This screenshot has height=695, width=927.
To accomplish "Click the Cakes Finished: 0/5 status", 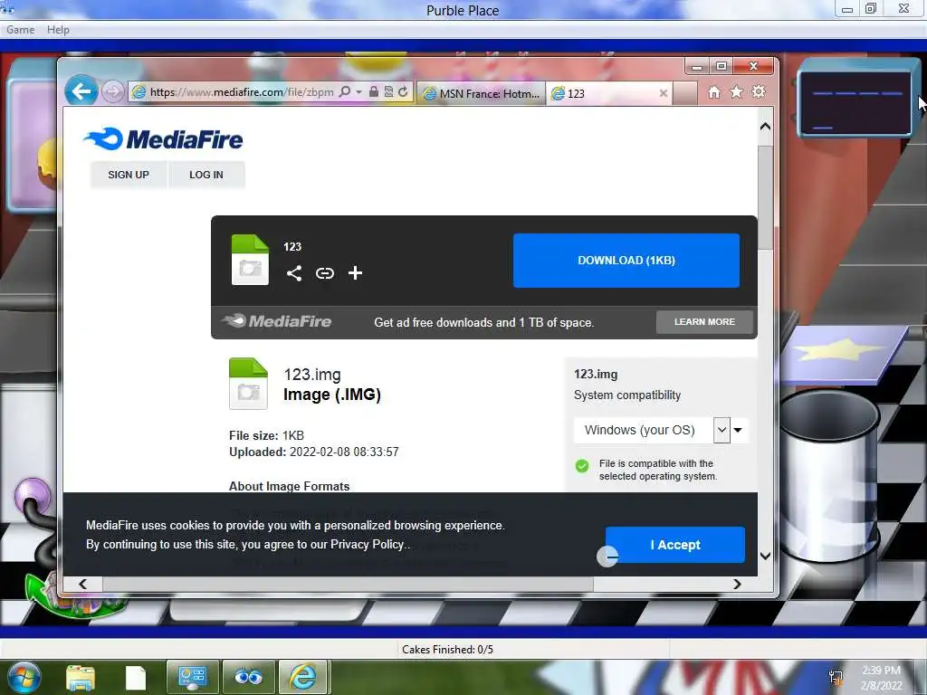I will (447, 650).
